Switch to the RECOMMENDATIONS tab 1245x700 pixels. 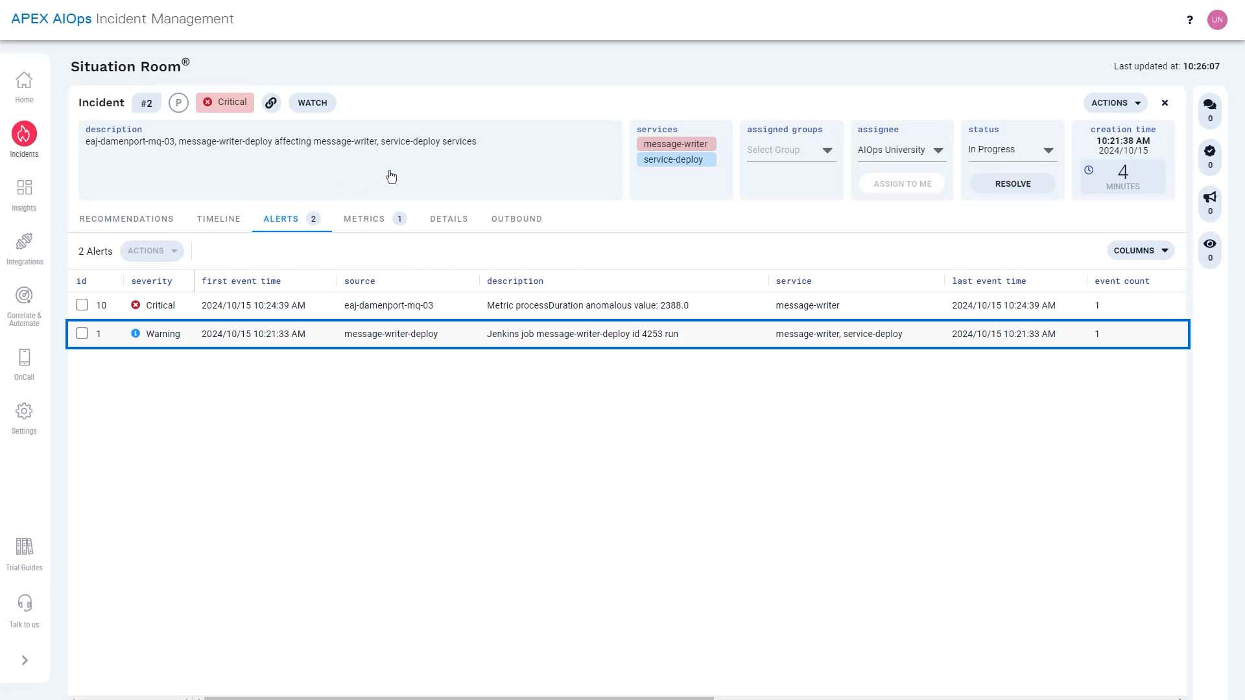click(x=126, y=219)
